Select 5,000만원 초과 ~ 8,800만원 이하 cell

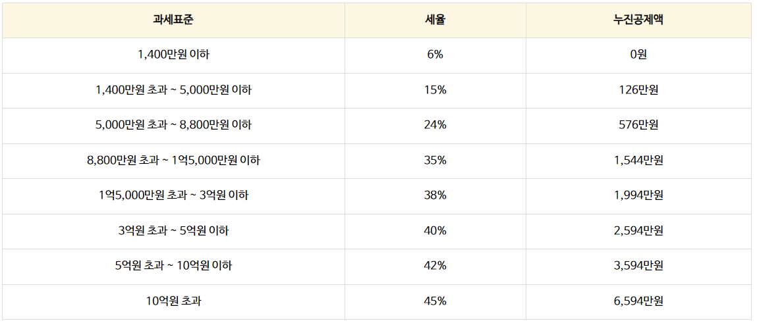[173, 126]
